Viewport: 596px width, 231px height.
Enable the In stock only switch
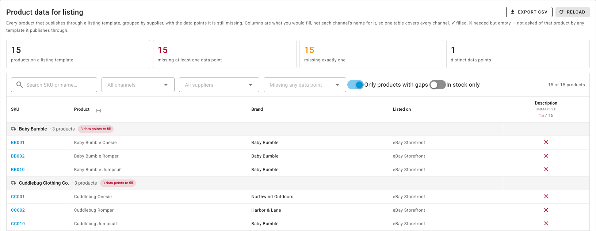[x=438, y=85]
